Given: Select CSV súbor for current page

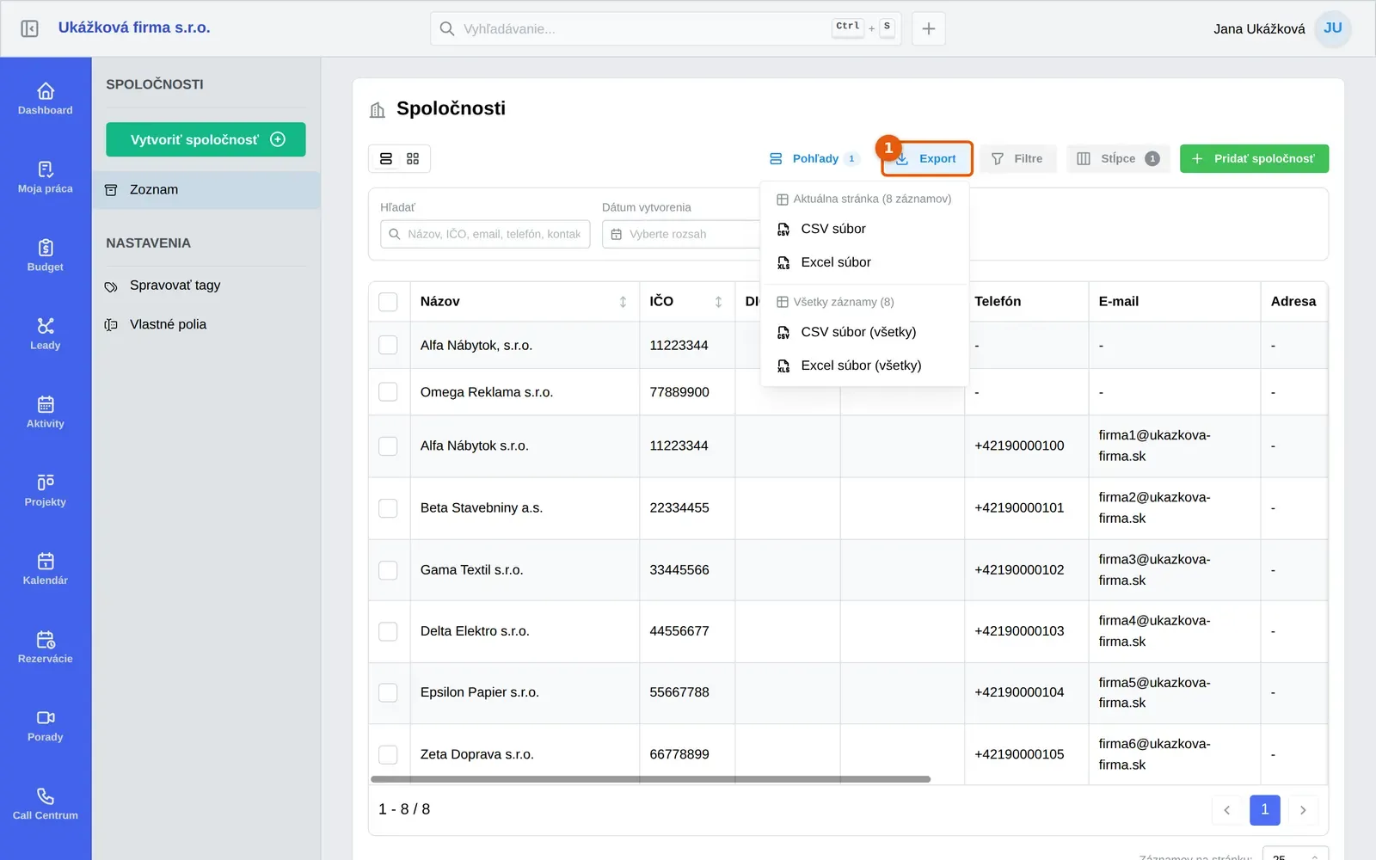Looking at the screenshot, I should pos(865,229).
